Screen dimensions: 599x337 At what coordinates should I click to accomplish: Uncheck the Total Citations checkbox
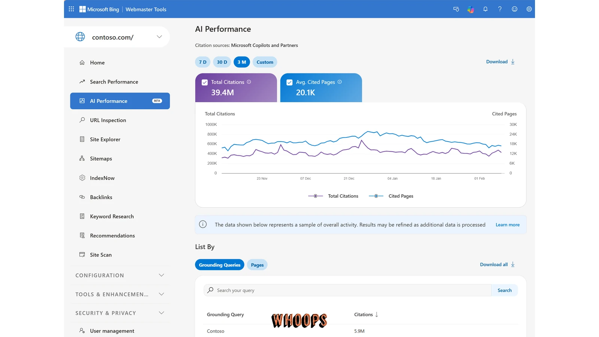click(x=205, y=82)
